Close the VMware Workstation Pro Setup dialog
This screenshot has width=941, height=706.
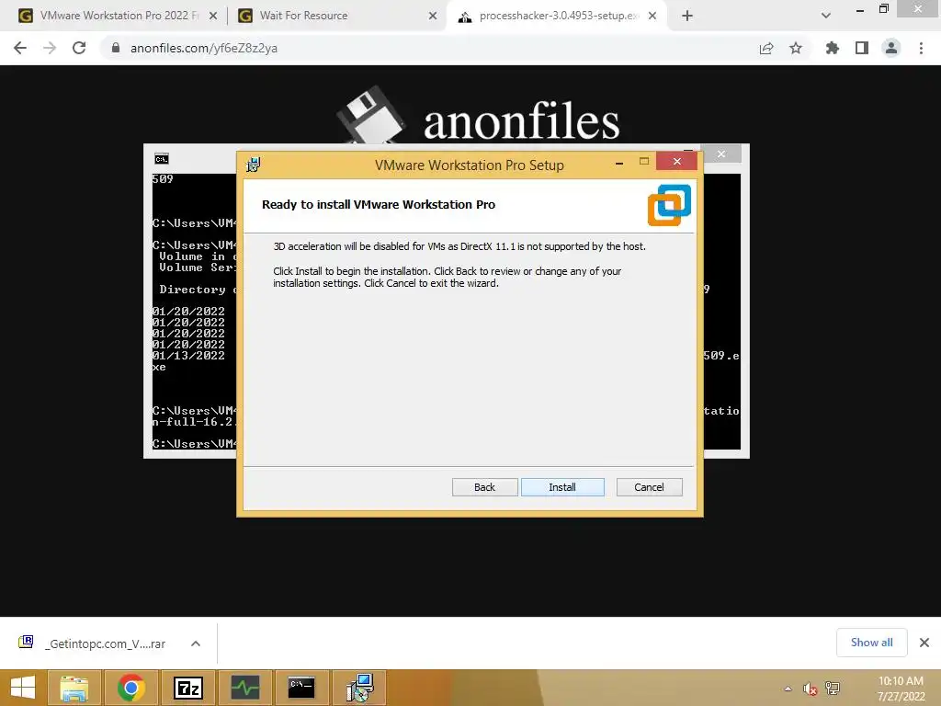point(677,161)
